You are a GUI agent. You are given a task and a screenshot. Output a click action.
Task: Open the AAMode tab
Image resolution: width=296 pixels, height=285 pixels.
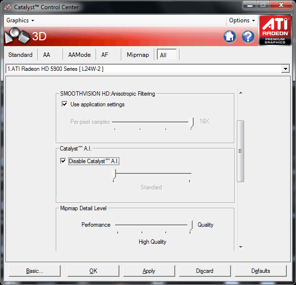(79, 55)
